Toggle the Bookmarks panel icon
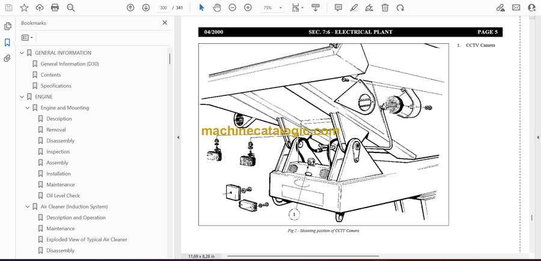 coord(7,43)
